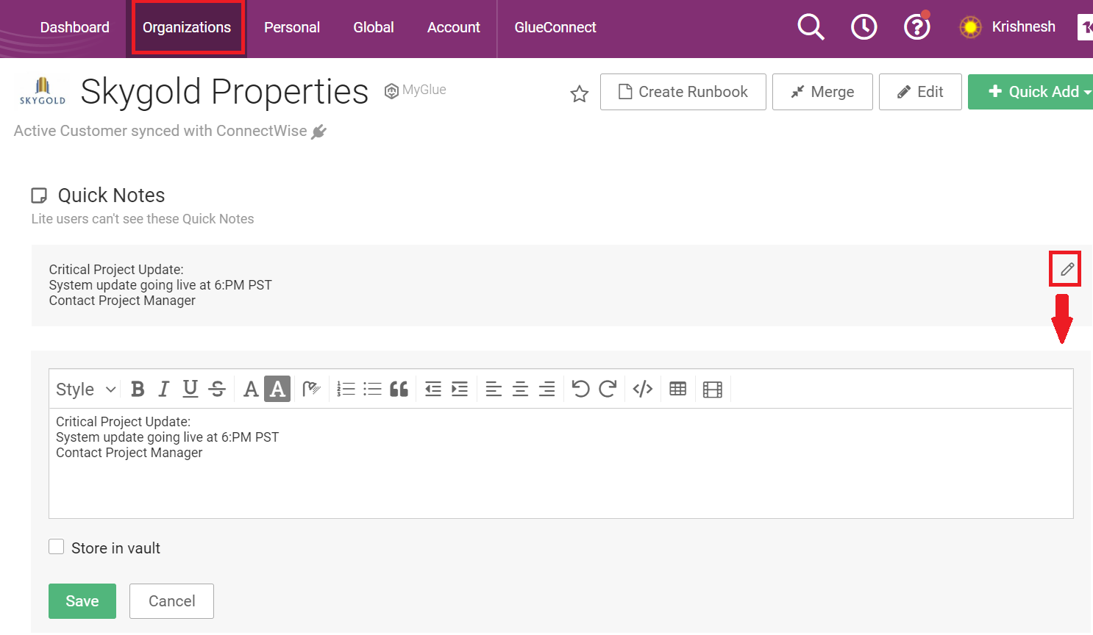Click the Create Runbook button

683,92
